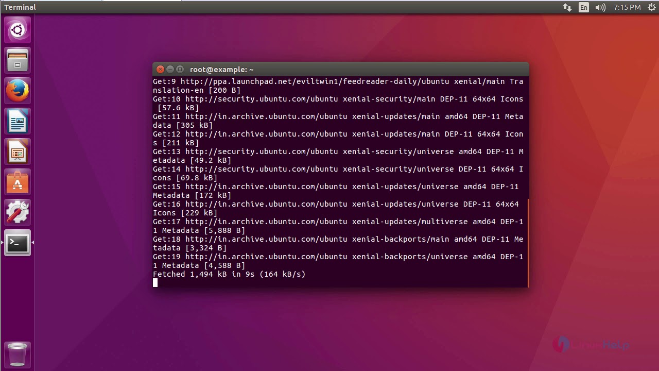The width and height of the screenshot is (659, 371).
Task: Click the '[3,324 B]' size text
Action: [x=206, y=248]
